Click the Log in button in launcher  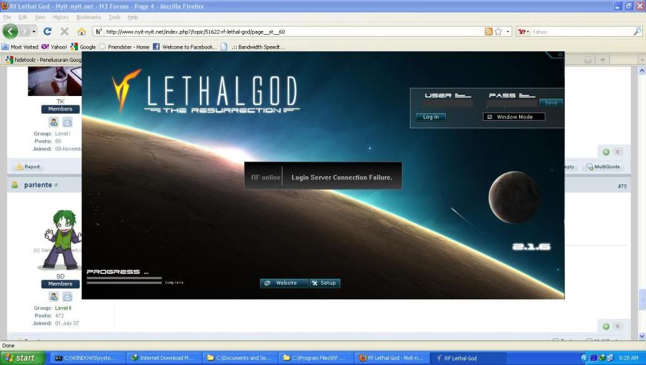pos(431,117)
